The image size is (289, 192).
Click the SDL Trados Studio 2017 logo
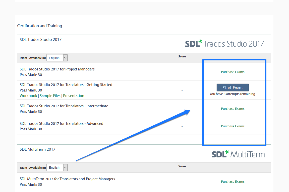click(224, 44)
